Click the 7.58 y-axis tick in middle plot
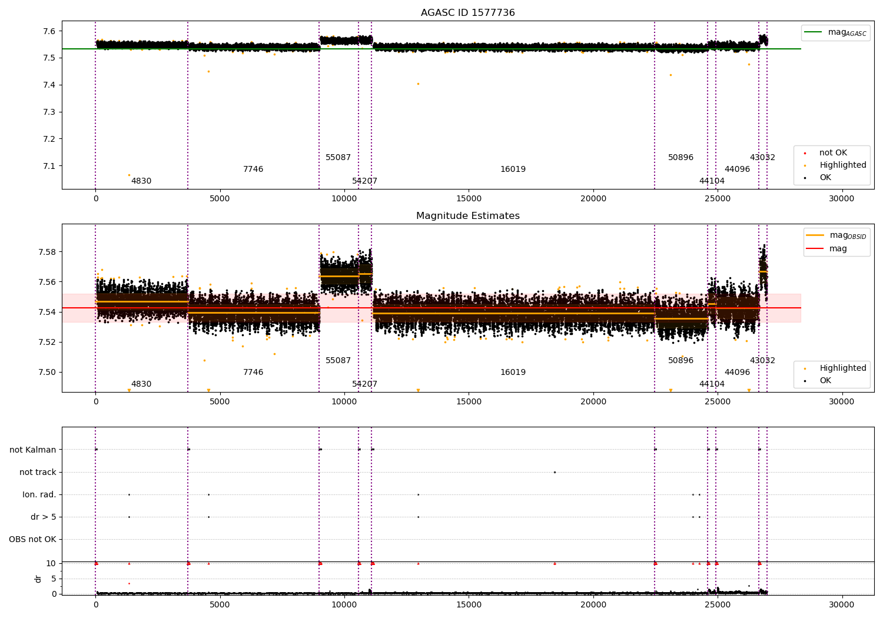The image size is (883, 618). [x=47, y=252]
